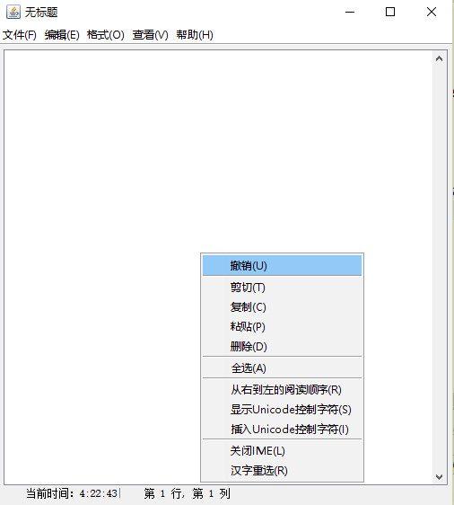The image size is (454, 505).
Task: Open the 帮助(H) menu
Action: [x=195, y=35]
